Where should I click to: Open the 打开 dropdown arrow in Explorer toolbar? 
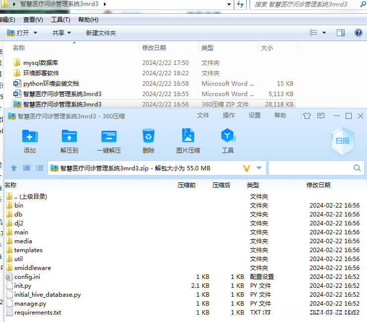pyautogui.click(x=35, y=33)
